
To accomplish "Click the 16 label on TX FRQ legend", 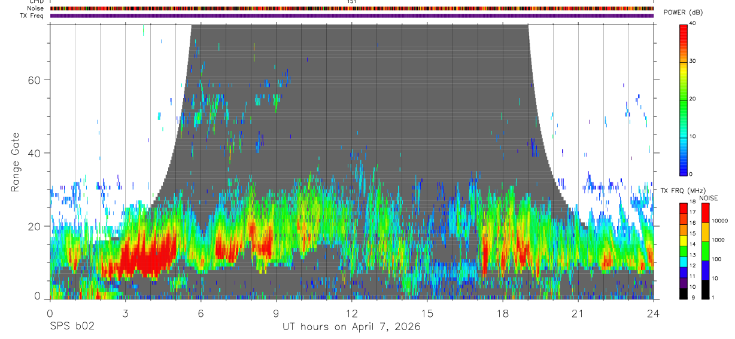I will tap(691, 222).
